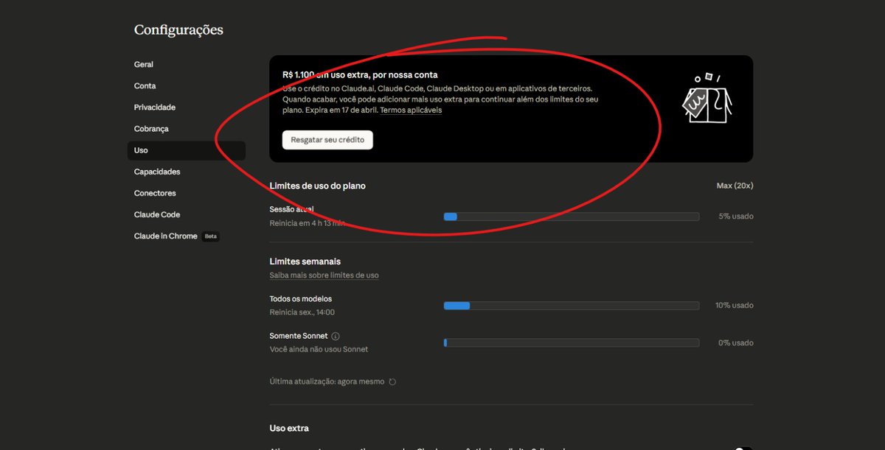The image size is (885, 450).
Task: Click the 0% usado value
Action: pyautogui.click(x=736, y=342)
